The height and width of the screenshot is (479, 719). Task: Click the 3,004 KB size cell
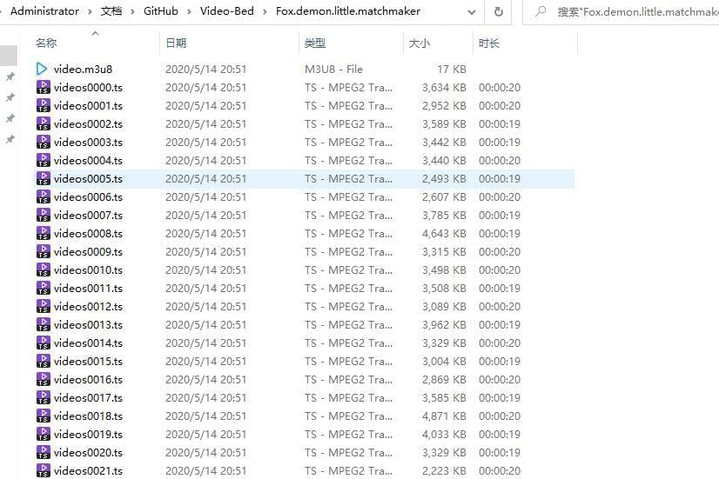[444, 361]
